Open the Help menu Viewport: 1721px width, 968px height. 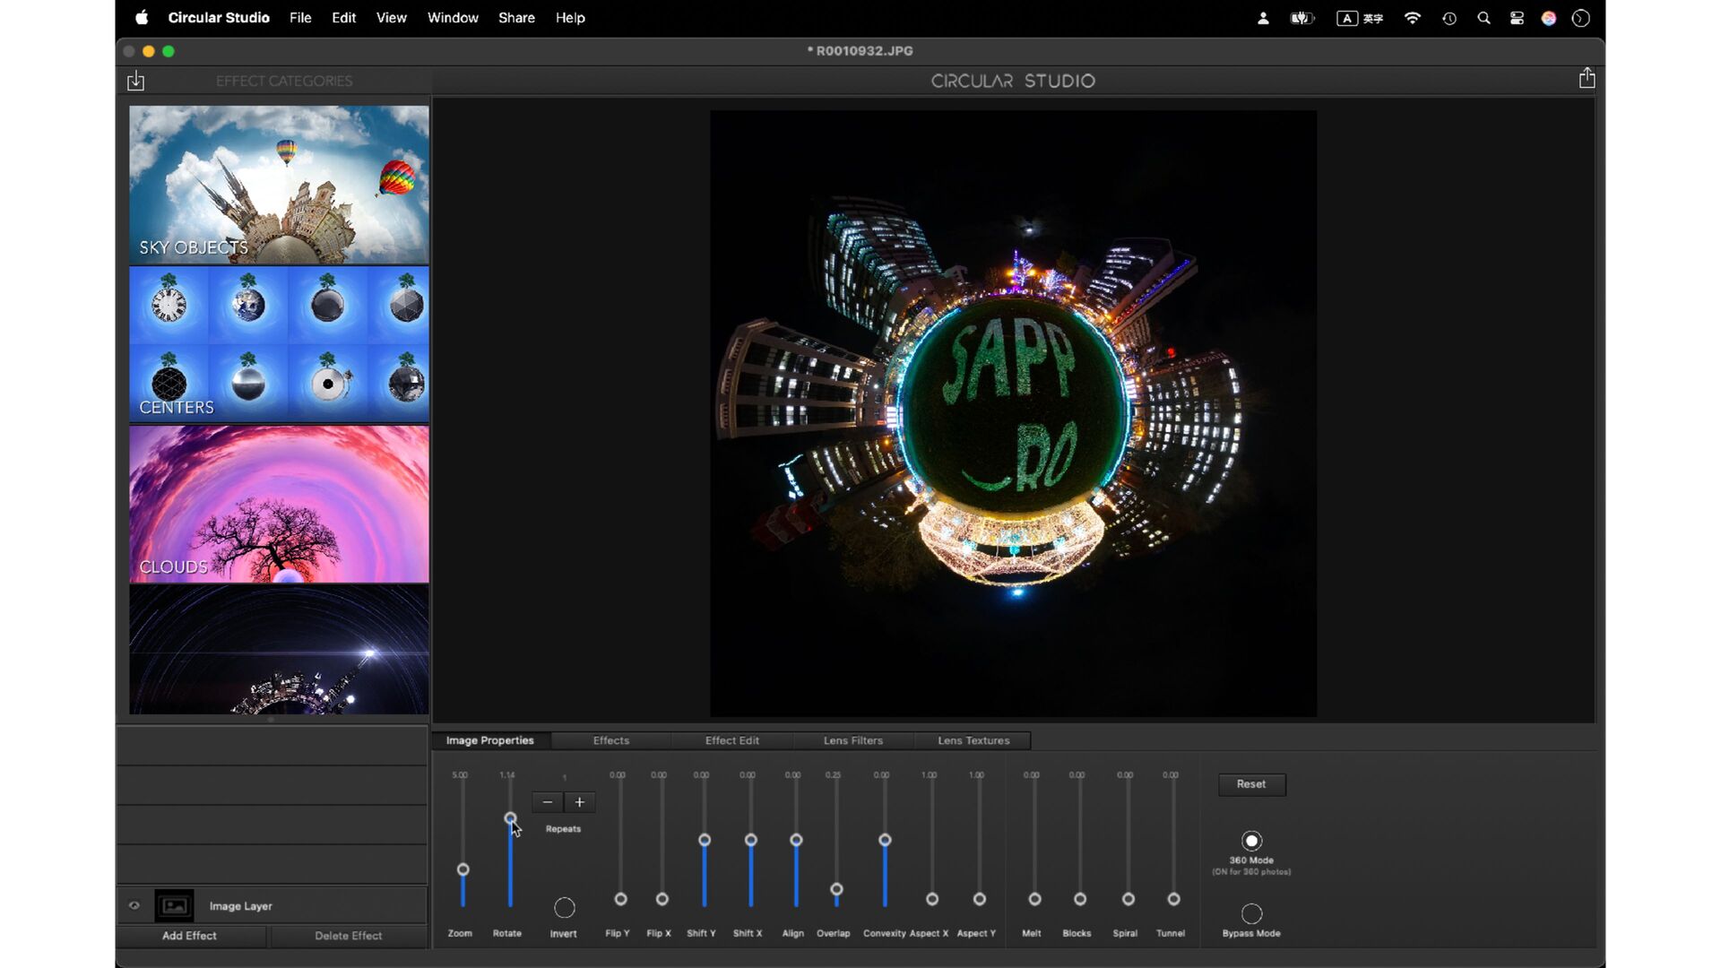570,18
